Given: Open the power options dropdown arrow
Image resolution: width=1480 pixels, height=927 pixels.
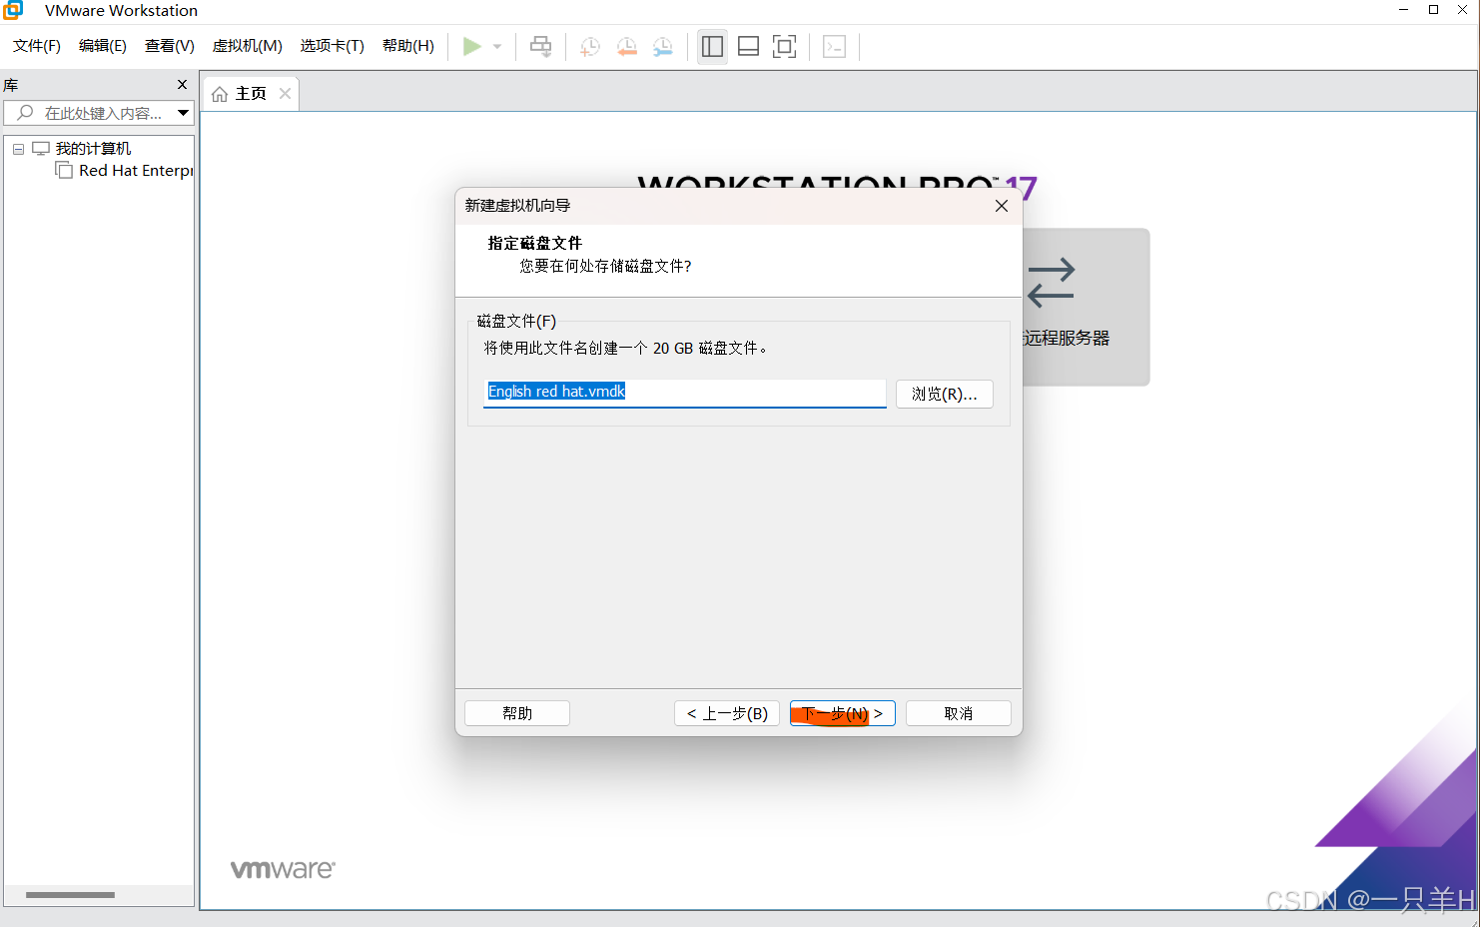Looking at the screenshot, I should click(x=497, y=47).
